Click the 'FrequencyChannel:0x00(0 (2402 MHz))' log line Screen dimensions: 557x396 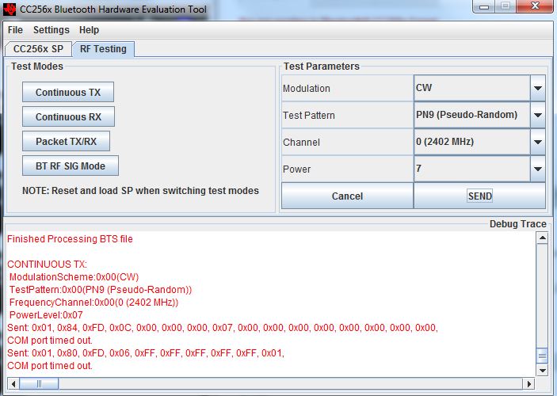(x=93, y=303)
